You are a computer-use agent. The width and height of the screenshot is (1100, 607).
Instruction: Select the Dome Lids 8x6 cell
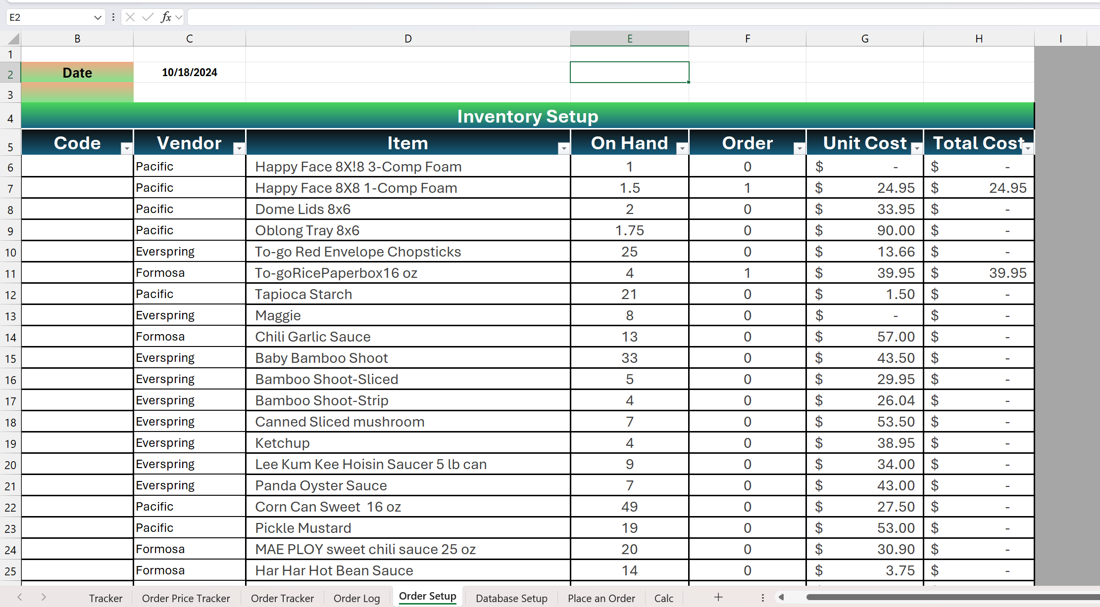408,209
